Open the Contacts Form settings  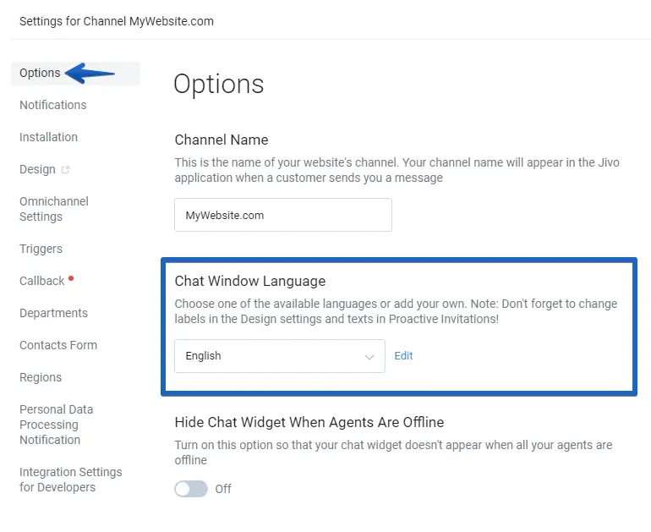(57, 345)
